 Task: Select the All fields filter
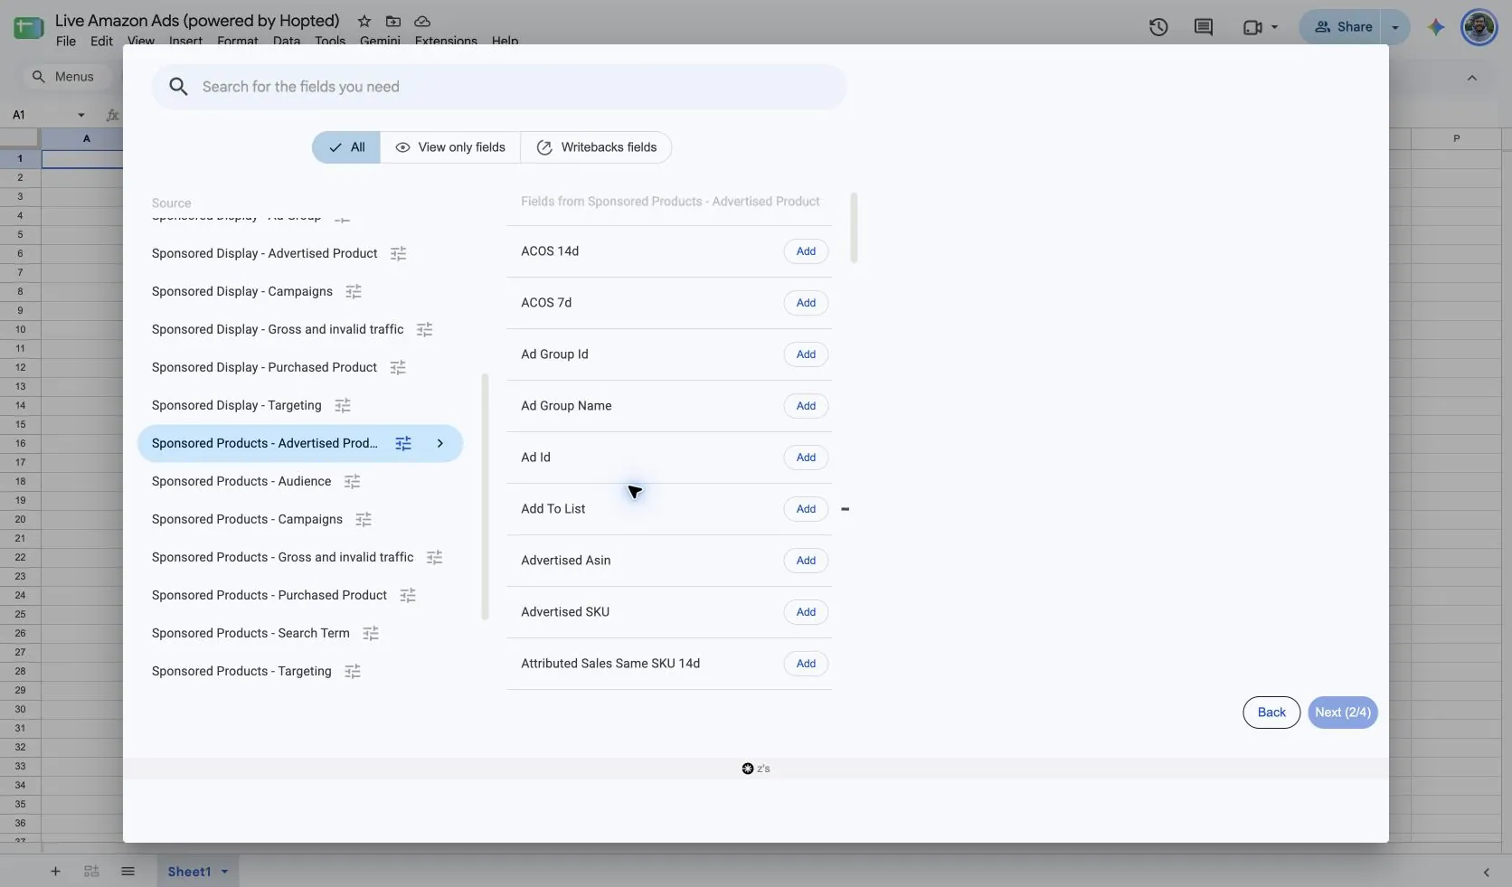click(346, 147)
